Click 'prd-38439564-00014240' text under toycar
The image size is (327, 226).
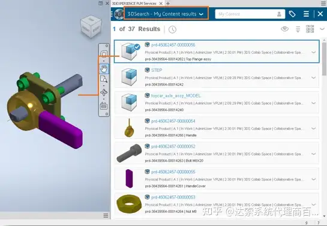164,110
